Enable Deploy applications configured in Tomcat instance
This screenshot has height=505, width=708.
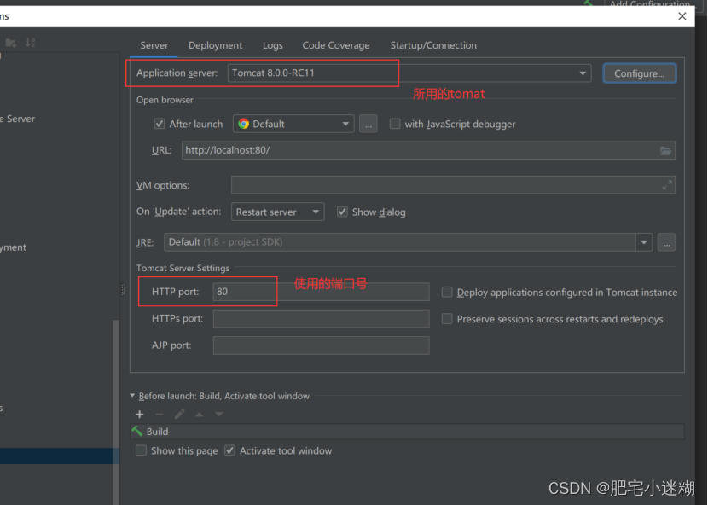447,293
